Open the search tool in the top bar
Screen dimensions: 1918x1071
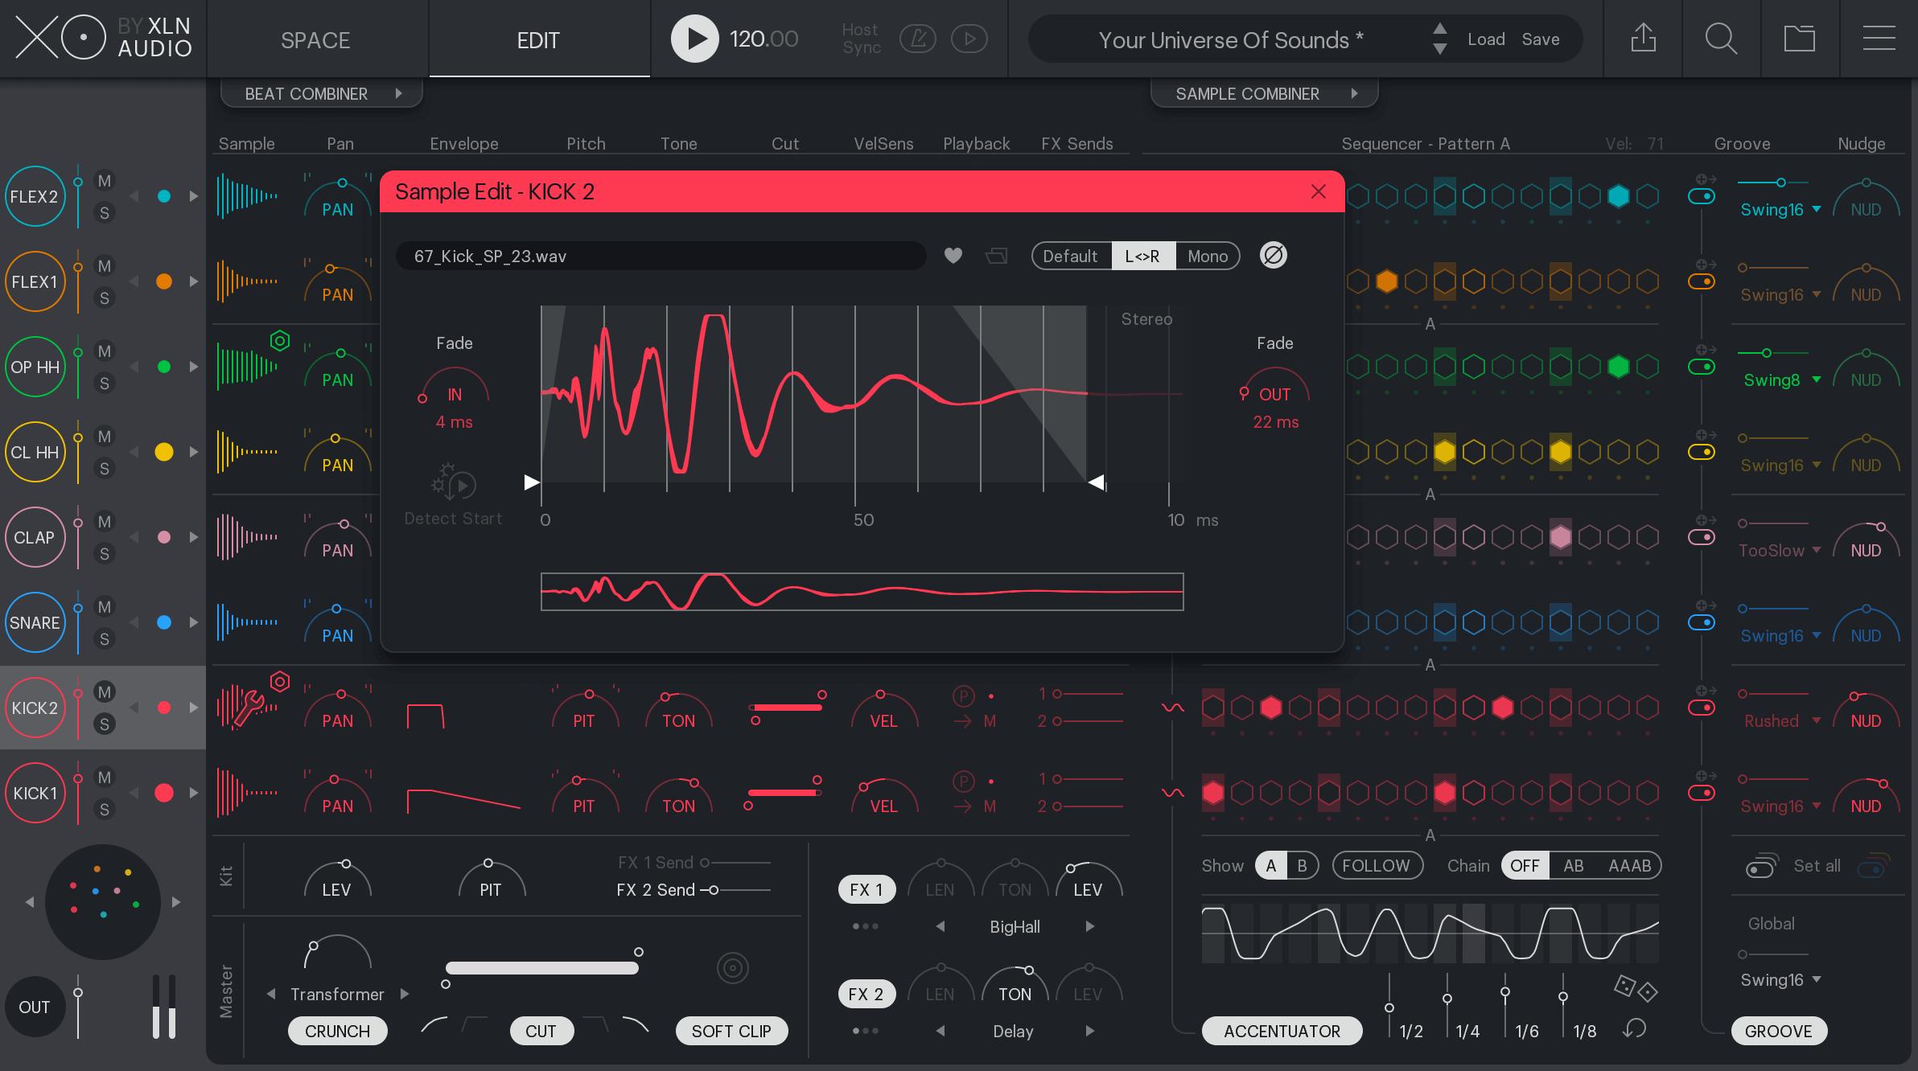1721,38
